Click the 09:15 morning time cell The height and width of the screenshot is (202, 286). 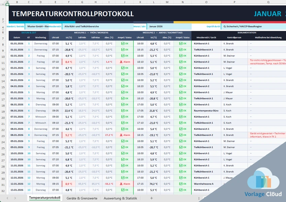56,184
